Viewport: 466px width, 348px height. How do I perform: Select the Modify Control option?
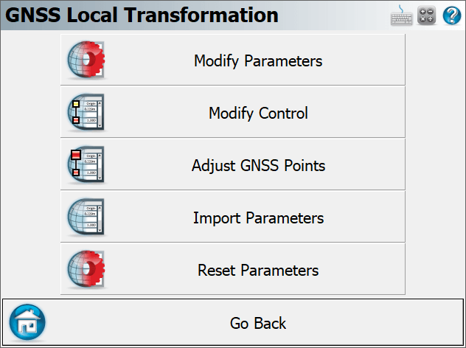click(233, 112)
